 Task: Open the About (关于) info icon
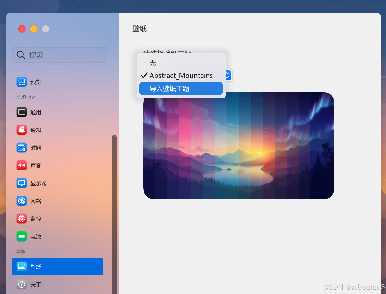point(21,284)
